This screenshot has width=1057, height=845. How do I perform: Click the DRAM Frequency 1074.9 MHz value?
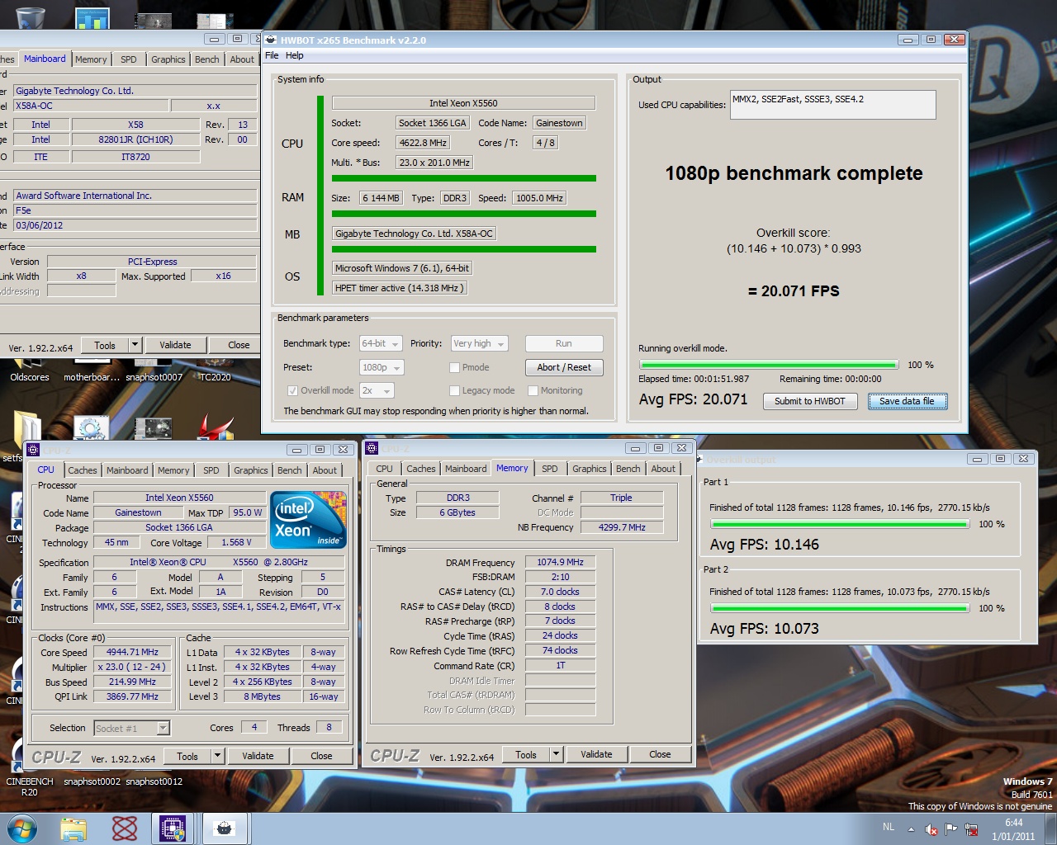561,562
